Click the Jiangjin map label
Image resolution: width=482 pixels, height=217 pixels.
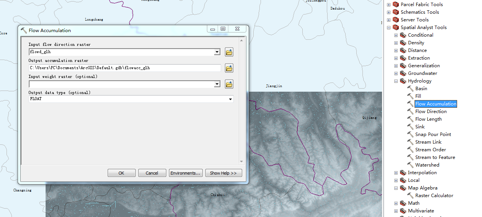[274, 86]
